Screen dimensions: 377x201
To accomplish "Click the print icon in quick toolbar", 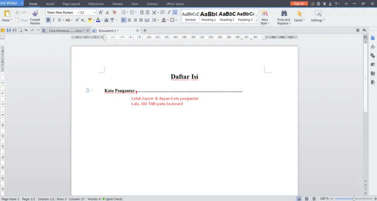I will (x=15, y=30).
